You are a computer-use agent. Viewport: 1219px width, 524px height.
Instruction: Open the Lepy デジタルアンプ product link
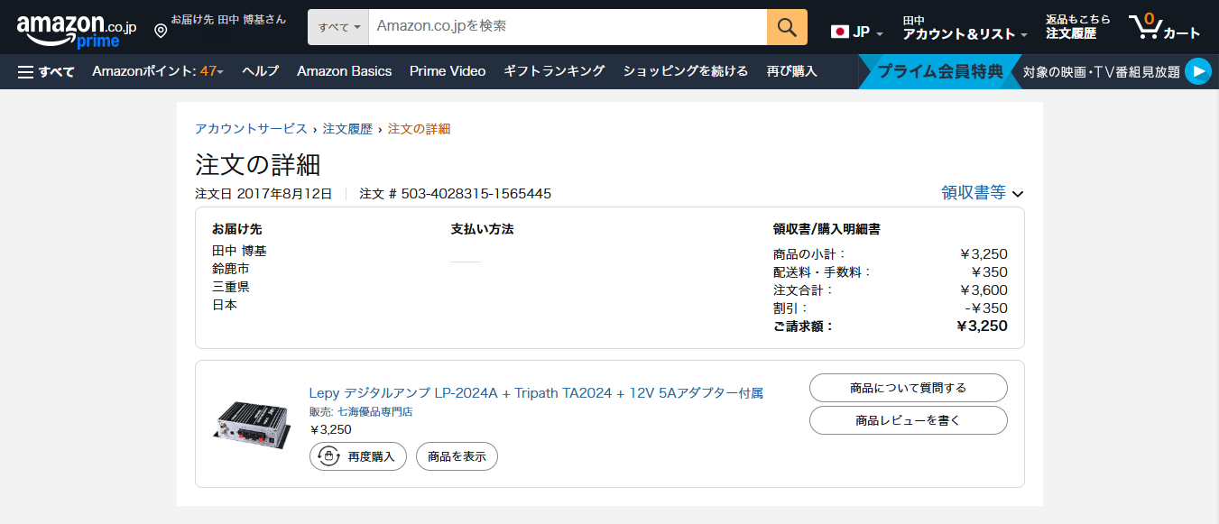[536, 393]
